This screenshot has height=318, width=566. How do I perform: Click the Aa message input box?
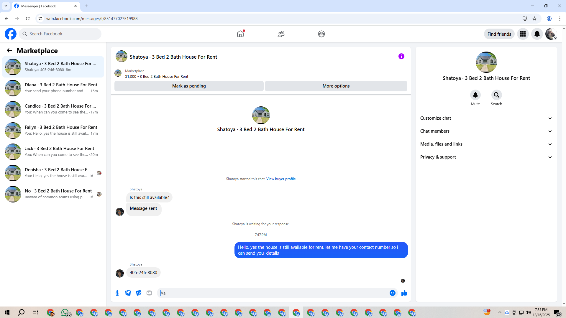tap(273, 293)
